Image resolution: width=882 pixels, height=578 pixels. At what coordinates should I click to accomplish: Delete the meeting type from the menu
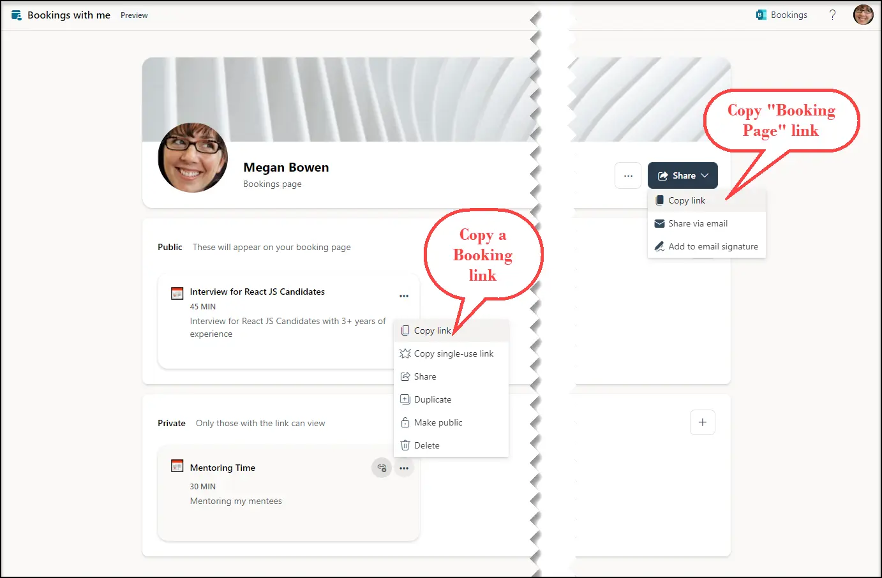pos(426,445)
